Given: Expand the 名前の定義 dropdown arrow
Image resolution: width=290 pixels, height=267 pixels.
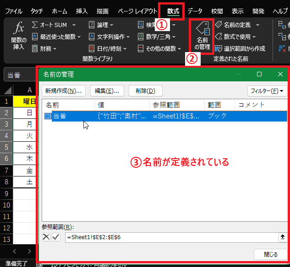Looking at the screenshot, I should [257, 25].
